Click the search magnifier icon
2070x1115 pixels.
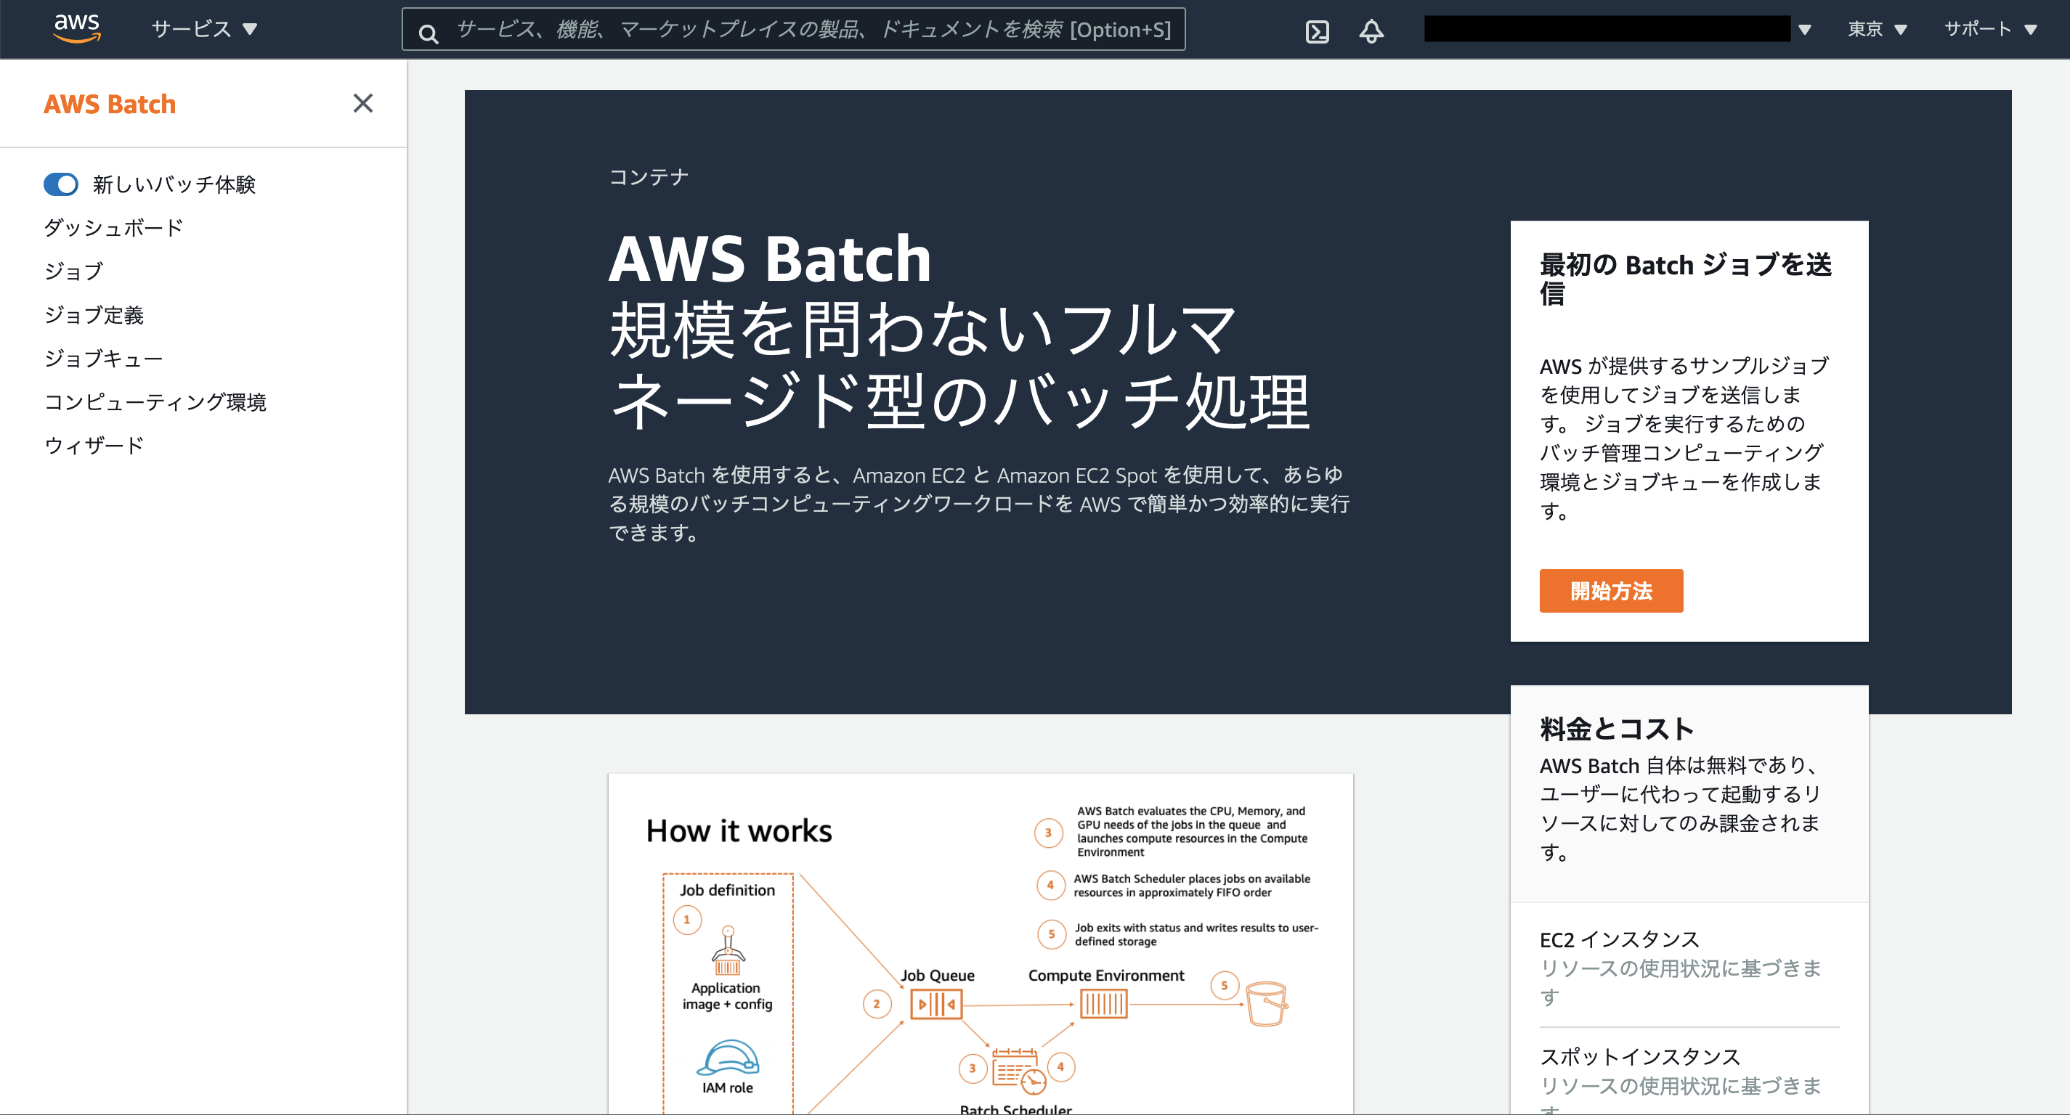(x=429, y=33)
